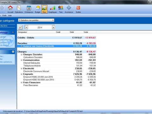This screenshot has height=114, width=152.
Task: Select Electricité Communs Mozart row
Action: tap(57, 71)
